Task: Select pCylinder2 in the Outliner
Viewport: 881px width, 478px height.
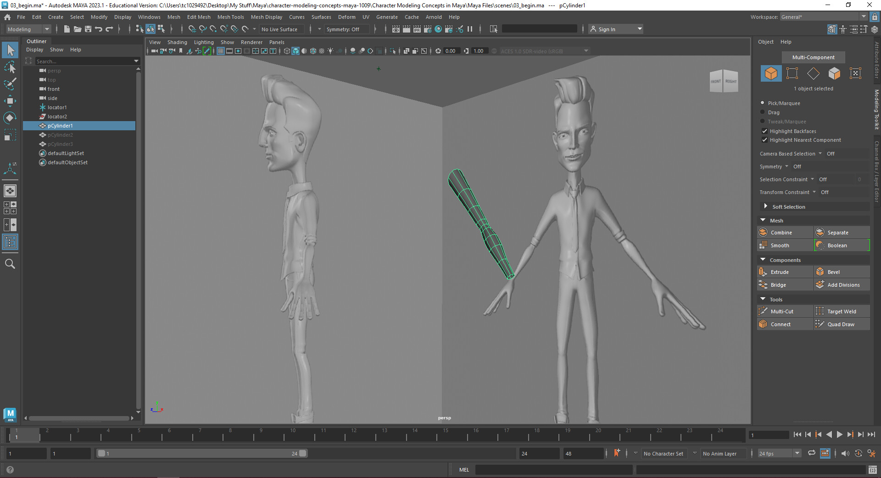Action: [x=61, y=135]
